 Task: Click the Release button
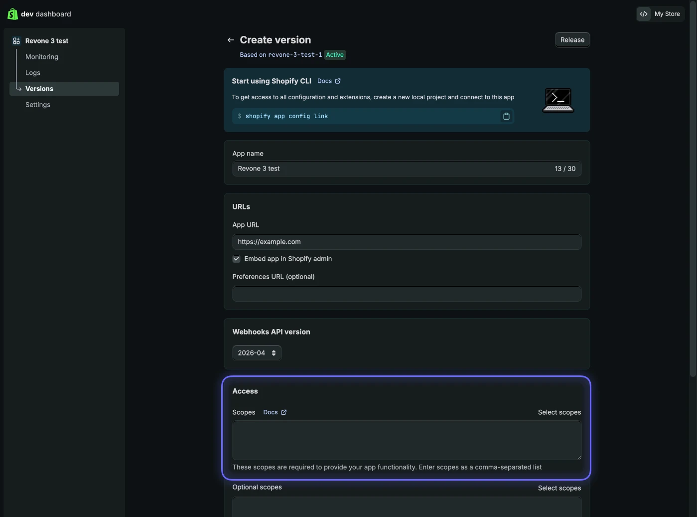pos(572,40)
